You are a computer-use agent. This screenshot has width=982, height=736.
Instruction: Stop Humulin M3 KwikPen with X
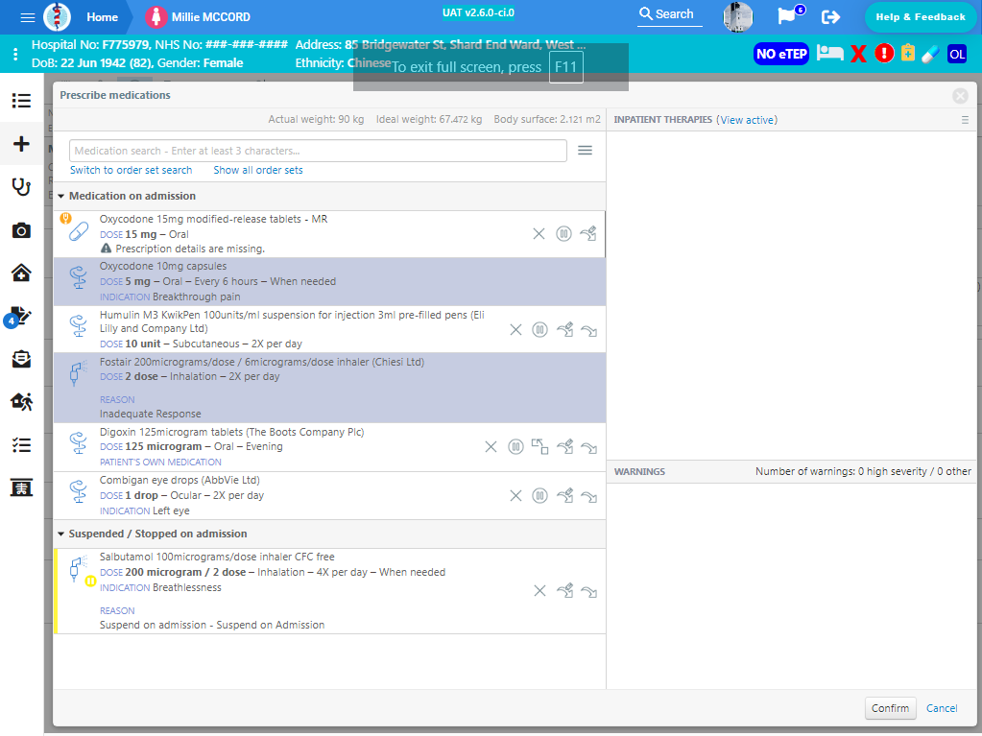(515, 330)
